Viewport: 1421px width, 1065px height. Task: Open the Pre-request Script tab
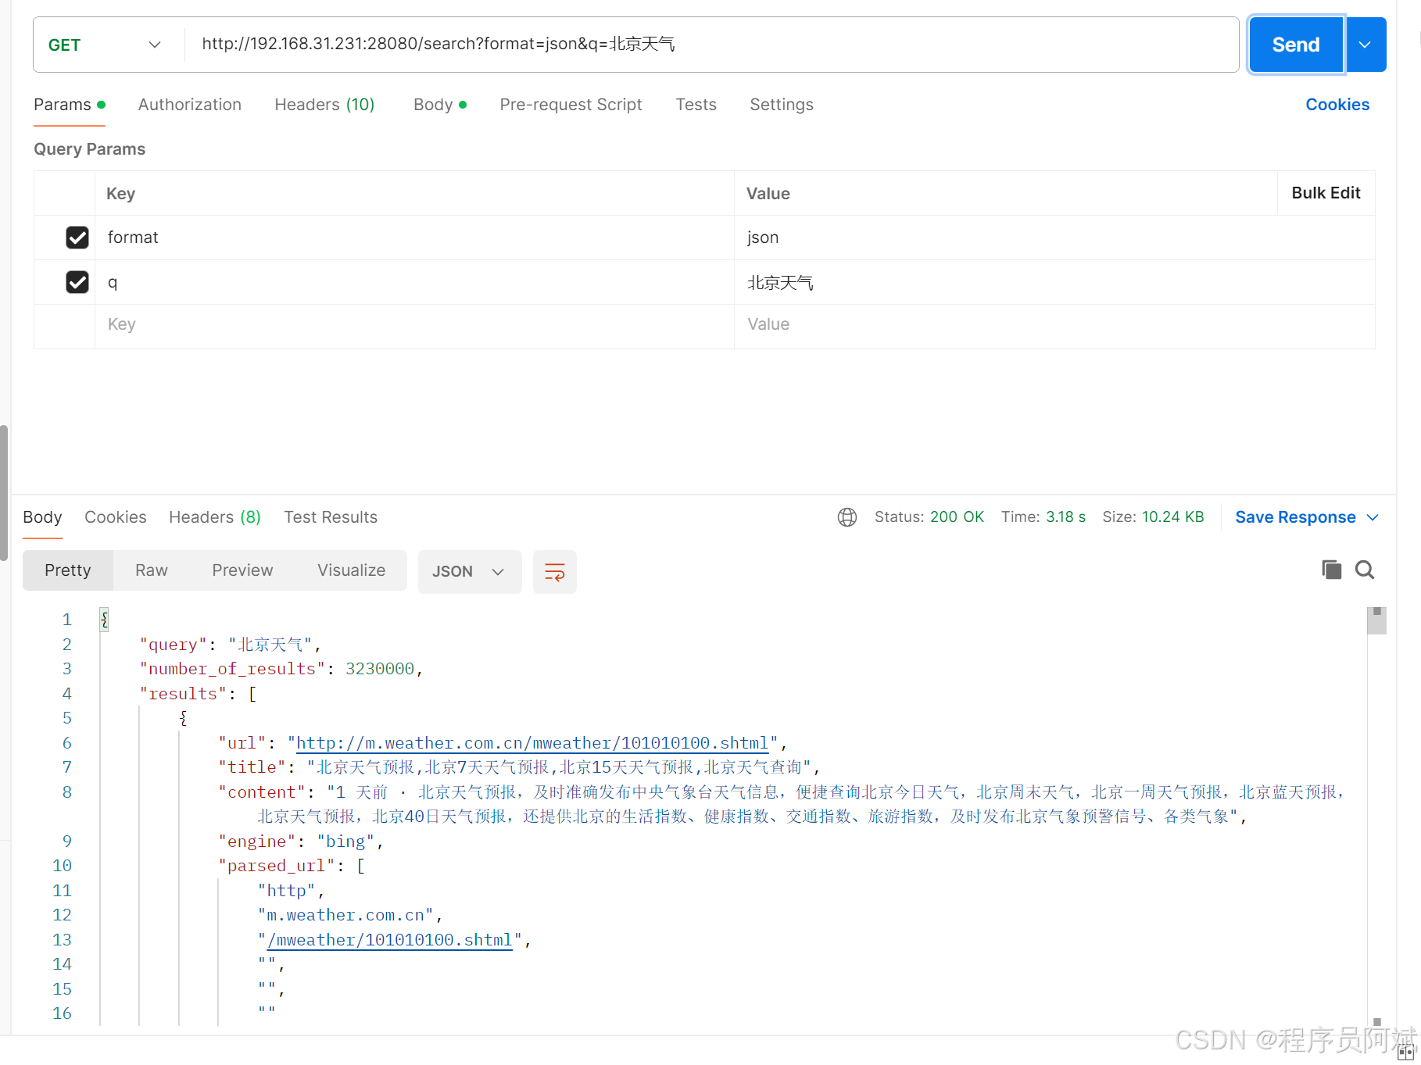[x=571, y=105]
